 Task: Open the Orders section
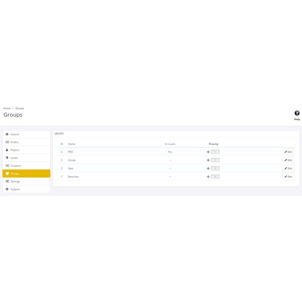[14, 142]
